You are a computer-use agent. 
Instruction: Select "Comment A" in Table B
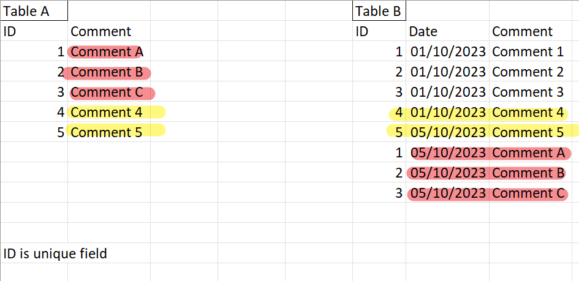click(530, 152)
